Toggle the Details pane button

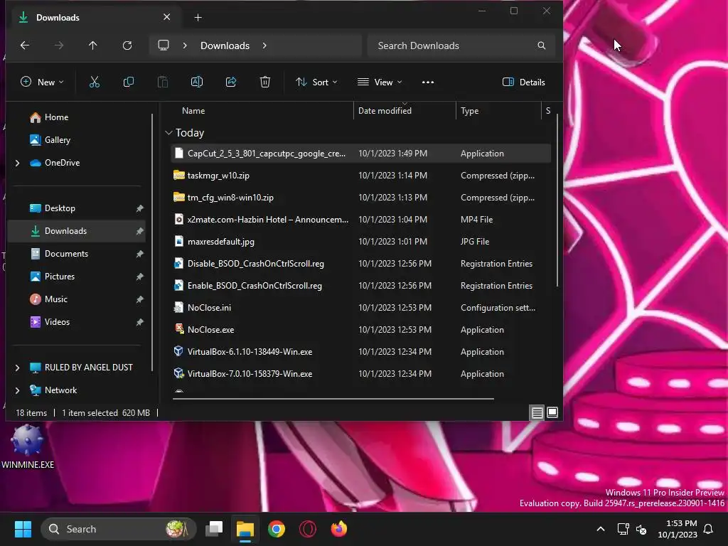[x=524, y=82]
